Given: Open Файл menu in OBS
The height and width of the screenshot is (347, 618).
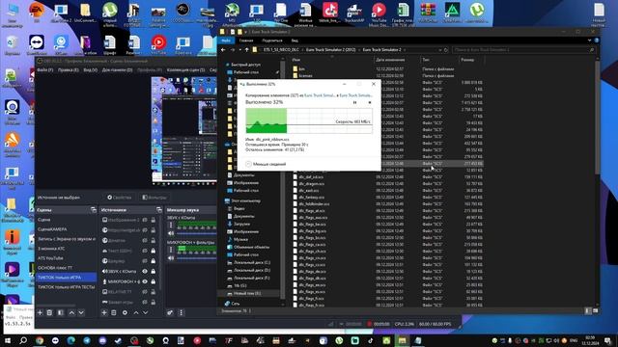Looking at the screenshot, I should (x=45, y=70).
